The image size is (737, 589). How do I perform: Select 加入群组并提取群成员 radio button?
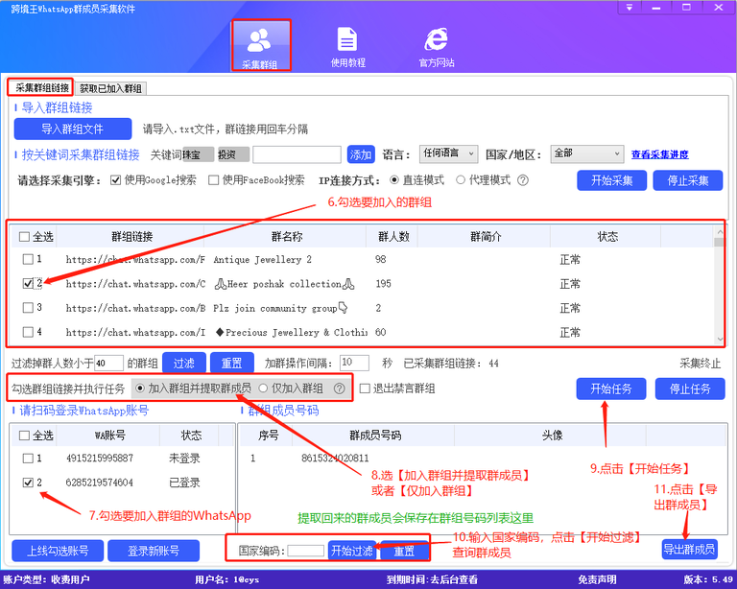(x=139, y=389)
